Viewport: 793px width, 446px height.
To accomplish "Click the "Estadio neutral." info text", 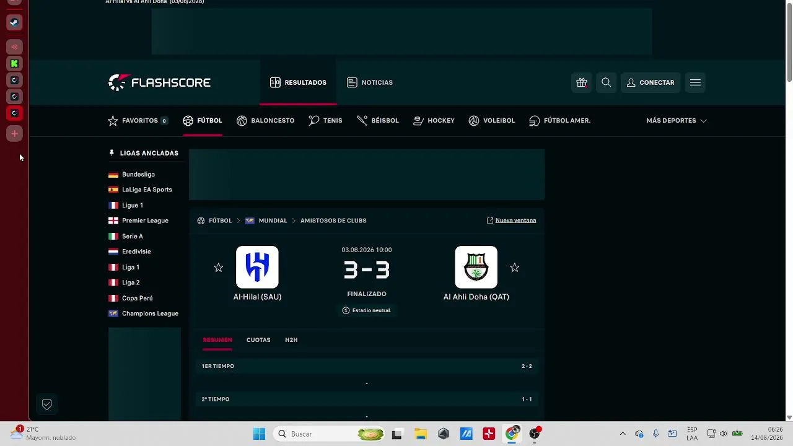I will click(x=372, y=310).
